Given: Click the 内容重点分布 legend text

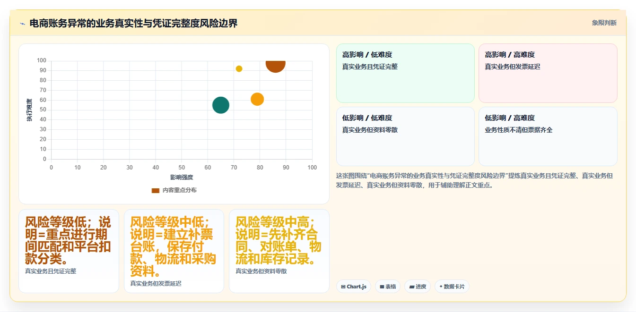Looking at the screenshot, I should tap(180, 190).
